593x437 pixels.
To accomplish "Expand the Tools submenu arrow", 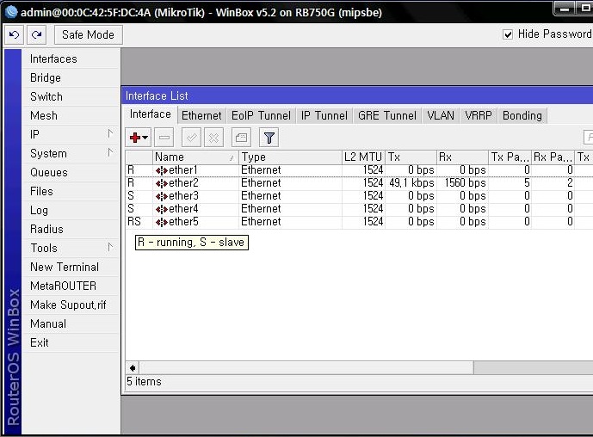I will 110,247.
